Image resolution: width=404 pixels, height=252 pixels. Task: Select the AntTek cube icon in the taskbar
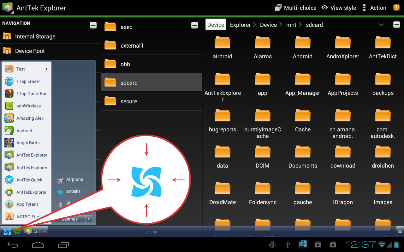[x=28, y=231]
